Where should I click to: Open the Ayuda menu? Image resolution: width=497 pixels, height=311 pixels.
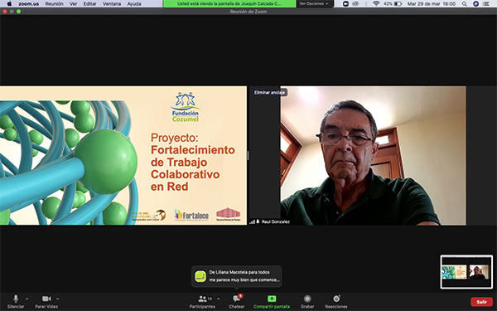(x=134, y=4)
